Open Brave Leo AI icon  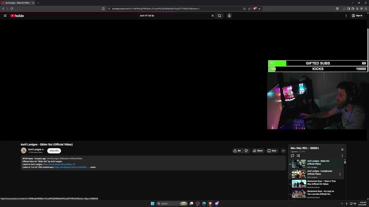pyautogui.click(x=357, y=9)
